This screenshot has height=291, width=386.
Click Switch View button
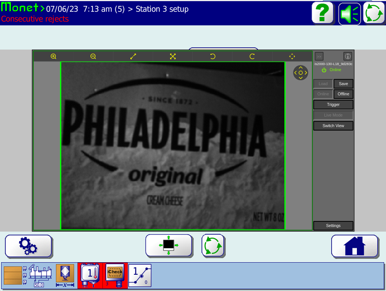[333, 126]
